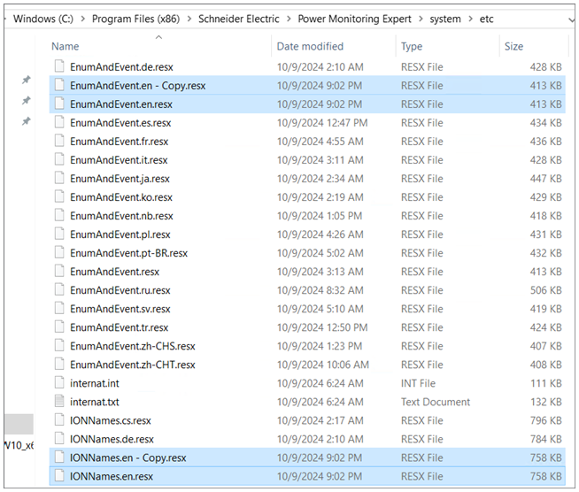Click the EnumAndEvent.en - Copy.resx file icon
The width and height of the screenshot is (579, 492).
click(x=59, y=85)
